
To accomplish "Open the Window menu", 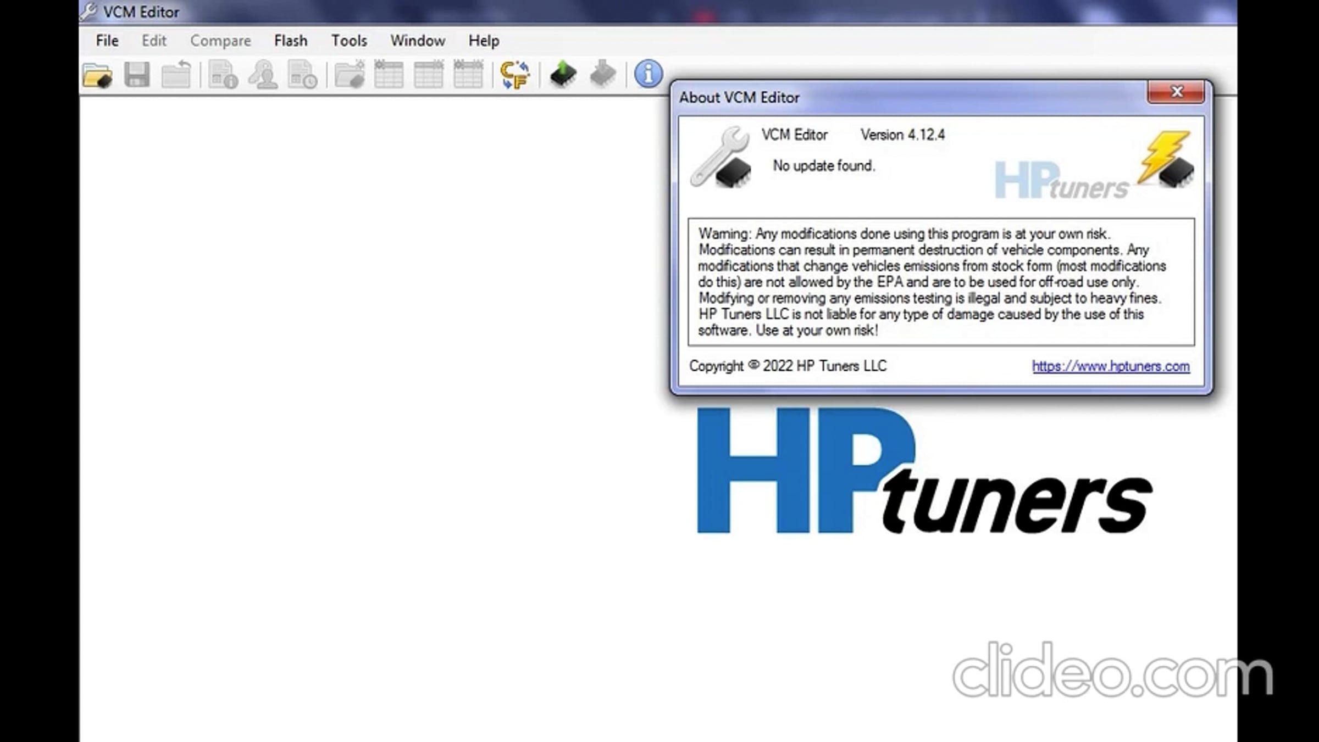I will [x=417, y=41].
